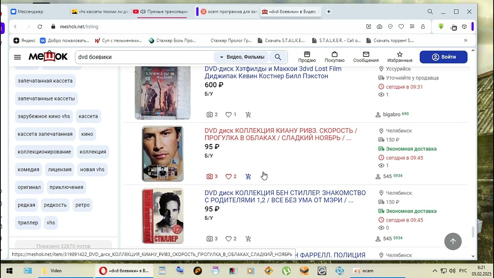Viewport: 494px width, 278px height.
Task: Open the Windows Start menu
Action: (9, 271)
